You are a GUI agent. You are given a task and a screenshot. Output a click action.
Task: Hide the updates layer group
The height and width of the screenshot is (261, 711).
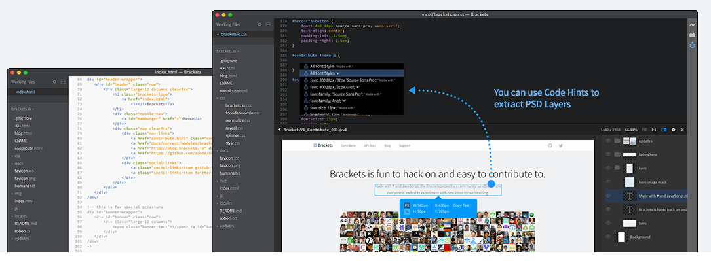coord(608,141)
